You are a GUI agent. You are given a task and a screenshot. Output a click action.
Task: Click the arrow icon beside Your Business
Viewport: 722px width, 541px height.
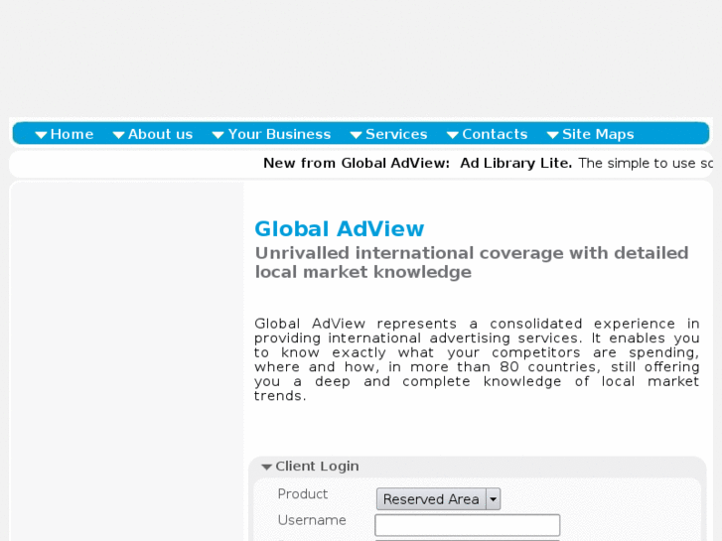tap(218, 135)
